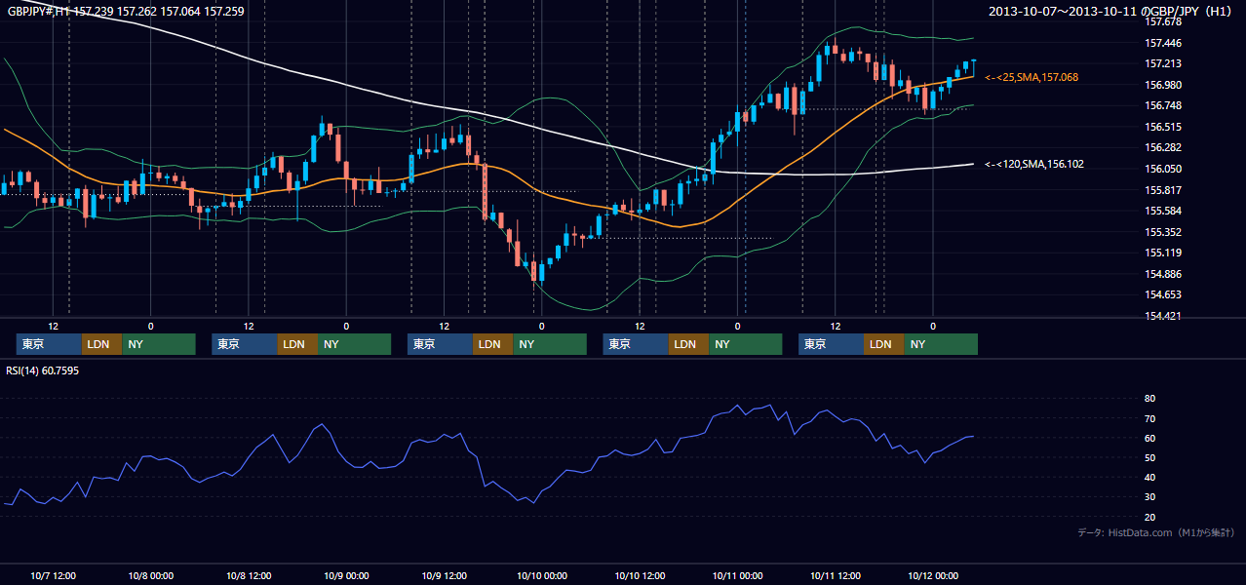Click the white 120 SMA 156.102 label
Viewport: 1246px width, 585px height.
coord(1034,164)
